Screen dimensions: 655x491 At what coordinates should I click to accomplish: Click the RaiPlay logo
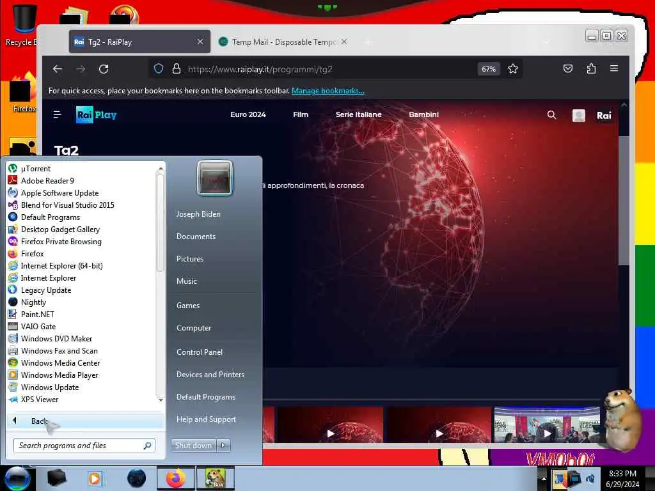point(96,115)
